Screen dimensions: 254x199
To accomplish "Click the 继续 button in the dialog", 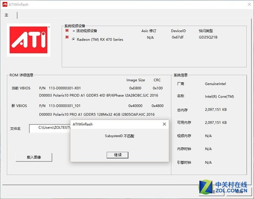I will click(x=118, y=155).
